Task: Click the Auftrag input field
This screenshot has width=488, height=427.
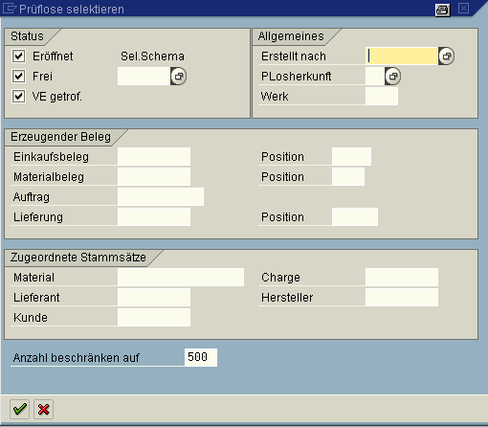Action: coord(161,196)
